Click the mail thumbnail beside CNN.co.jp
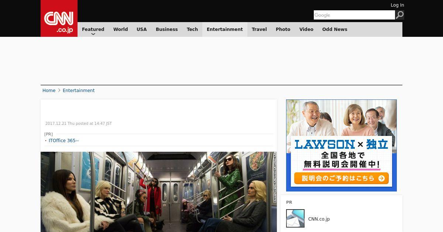 tap(295, 218)
